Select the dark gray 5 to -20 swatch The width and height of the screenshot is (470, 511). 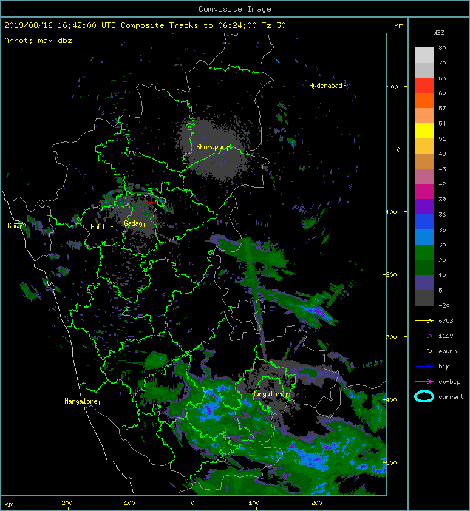click(424, 298)
